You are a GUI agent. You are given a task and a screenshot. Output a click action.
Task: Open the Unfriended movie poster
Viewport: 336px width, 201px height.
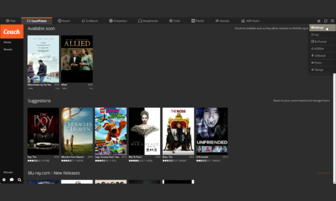coord(212,131)
